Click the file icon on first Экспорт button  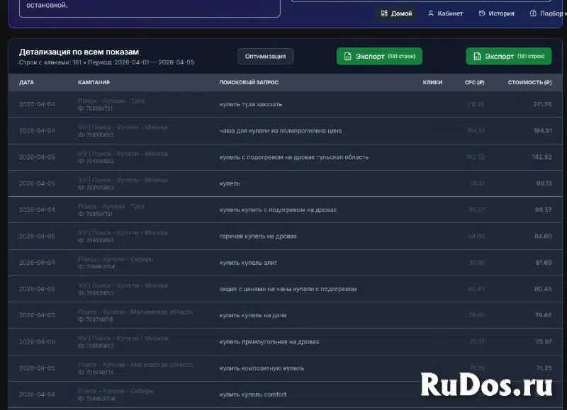coord(347,57)
